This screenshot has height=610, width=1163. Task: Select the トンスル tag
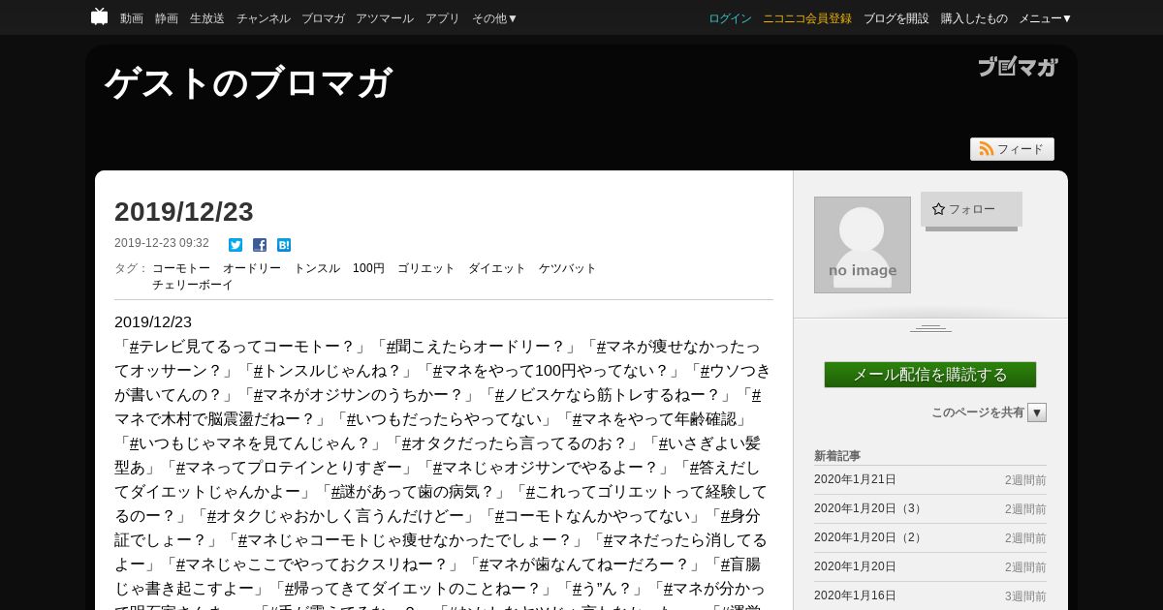[317, 268]
